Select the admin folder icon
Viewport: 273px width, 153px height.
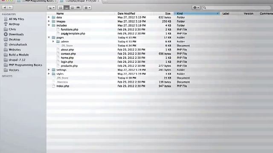58,42
